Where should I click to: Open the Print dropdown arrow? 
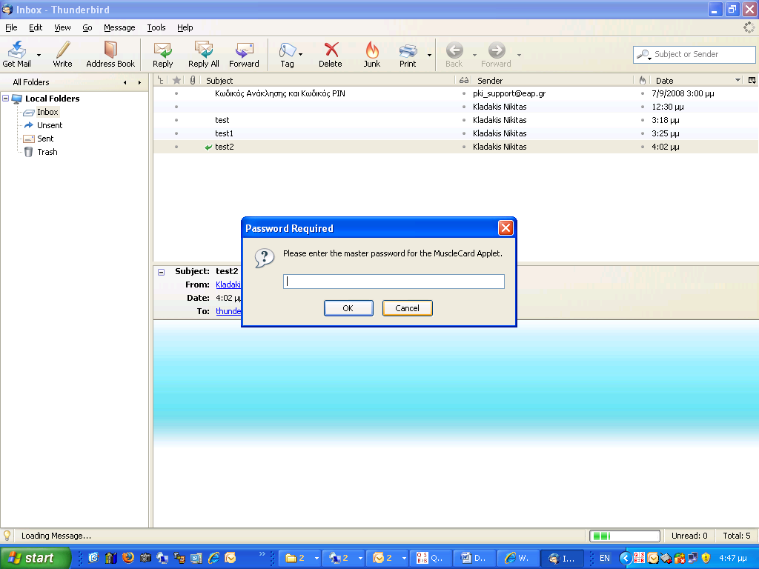pyautogui.click(x=429, y=55)
